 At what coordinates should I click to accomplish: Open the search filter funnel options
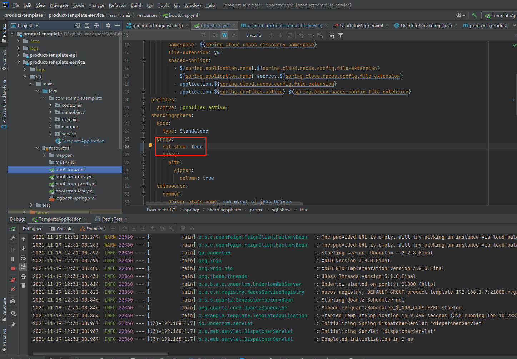[x=340, y=35]
